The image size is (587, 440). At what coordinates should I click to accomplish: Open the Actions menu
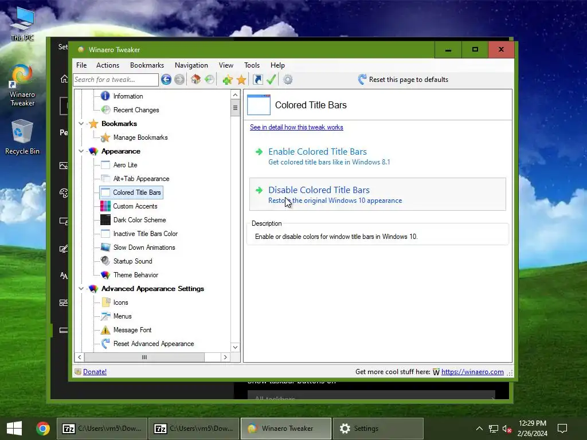click(x=107, y=65)
